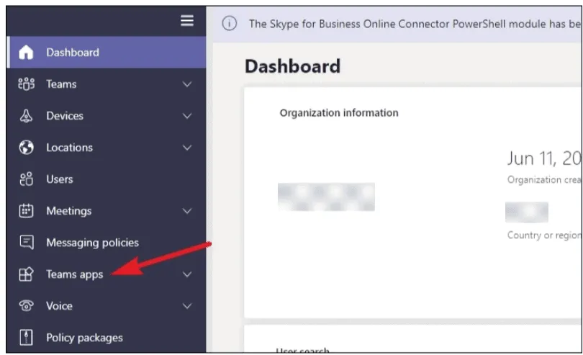Image resolution: width=583 pixels, height=355 pixels.
Task: Click the Meetings calendar icon
Action: (x=26, y=211)
